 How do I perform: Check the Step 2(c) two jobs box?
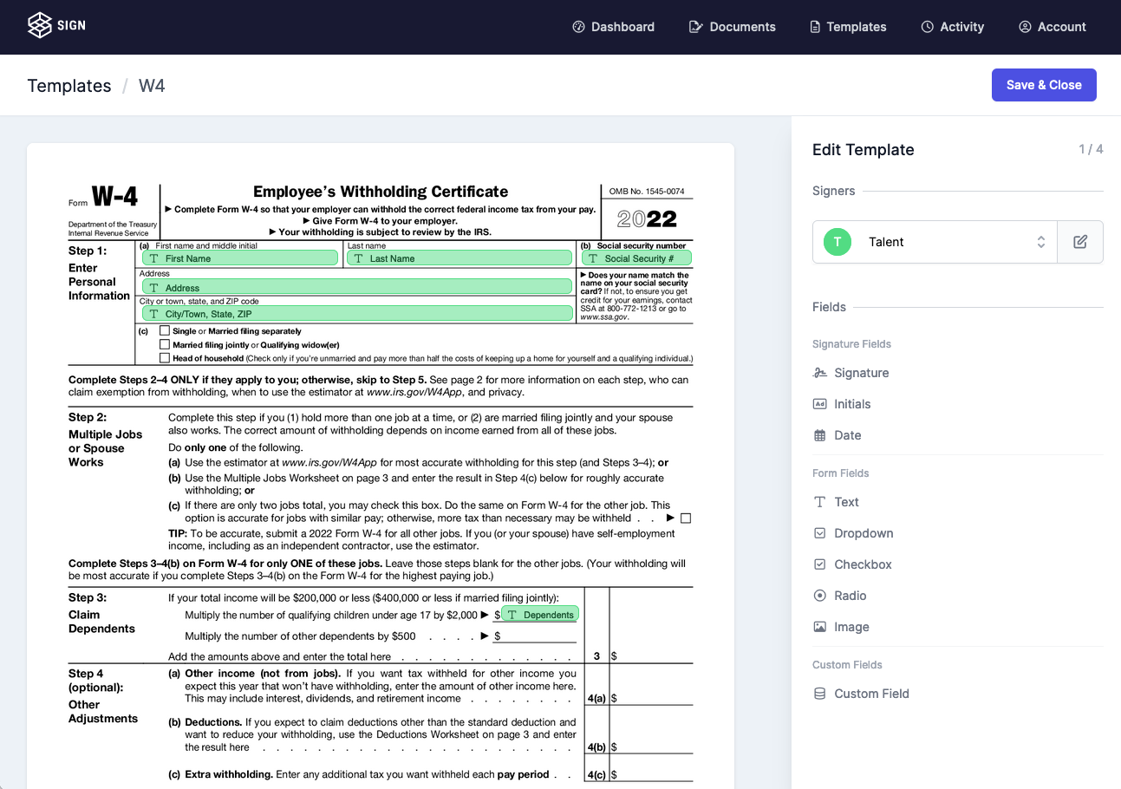pos(686,518)
